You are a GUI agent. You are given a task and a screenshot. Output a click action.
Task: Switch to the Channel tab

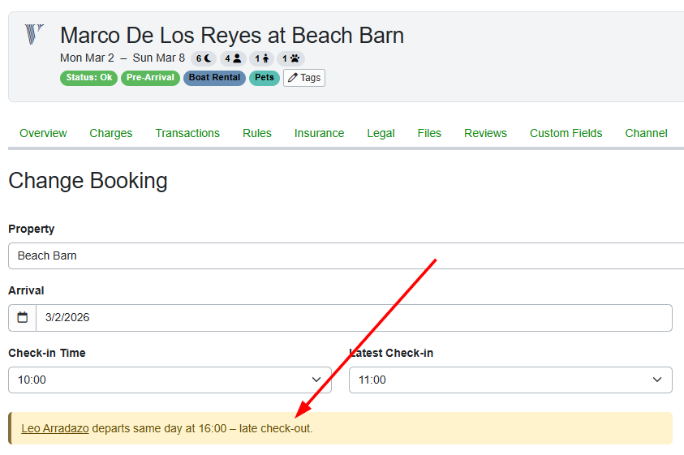tap(646, 133)
